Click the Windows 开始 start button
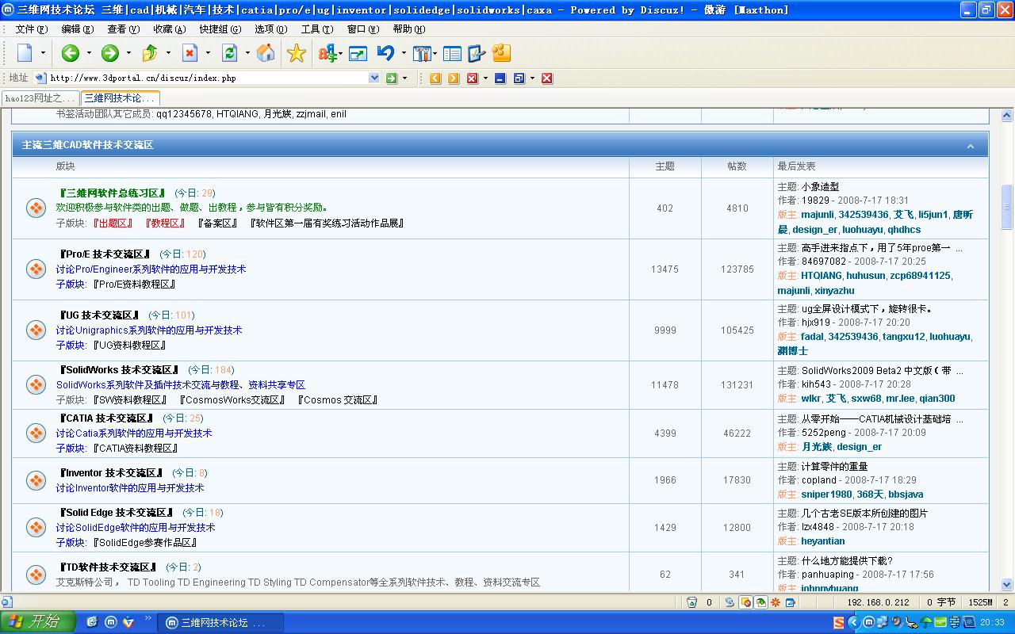1015x634 pixels. pos(37,622)
